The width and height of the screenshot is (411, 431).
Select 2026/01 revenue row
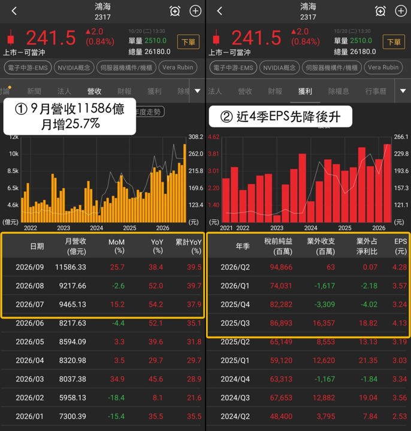102,417
